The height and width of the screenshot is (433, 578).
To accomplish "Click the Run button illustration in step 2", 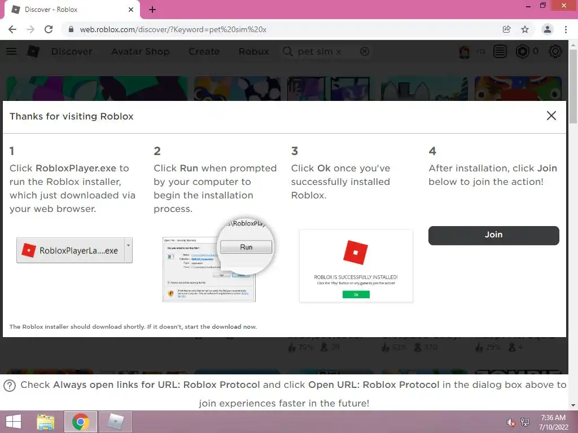I will tap(246, 247).
